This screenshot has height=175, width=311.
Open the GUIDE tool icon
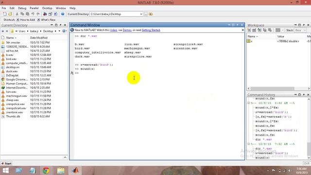[x=51, y=14]
